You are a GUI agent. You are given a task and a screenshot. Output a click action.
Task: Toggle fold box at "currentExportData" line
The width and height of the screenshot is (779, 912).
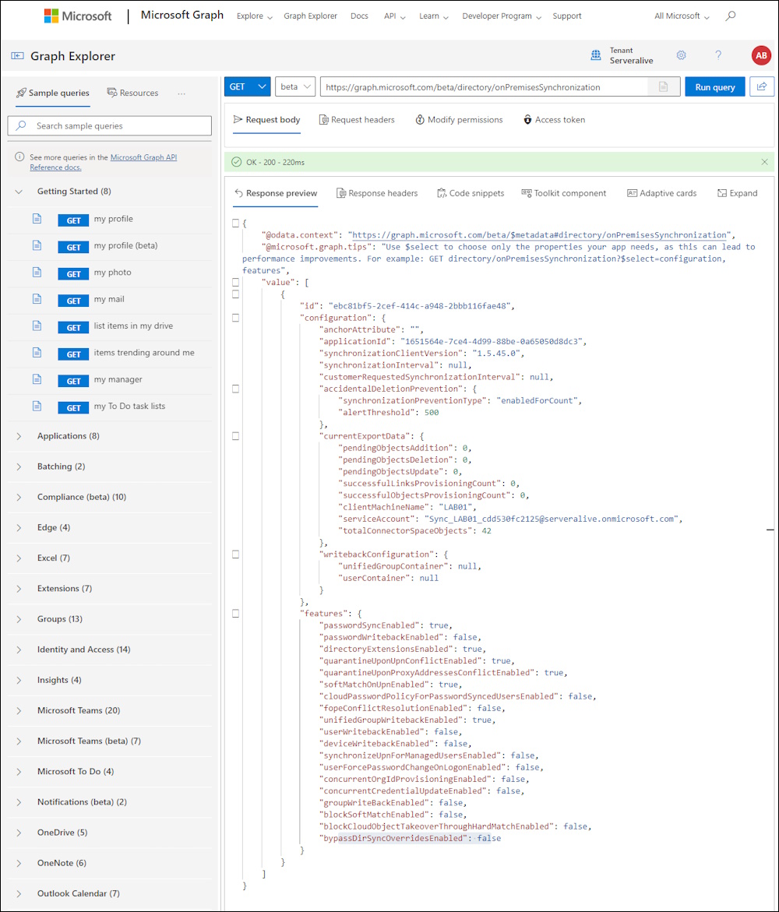pos(235,436)
